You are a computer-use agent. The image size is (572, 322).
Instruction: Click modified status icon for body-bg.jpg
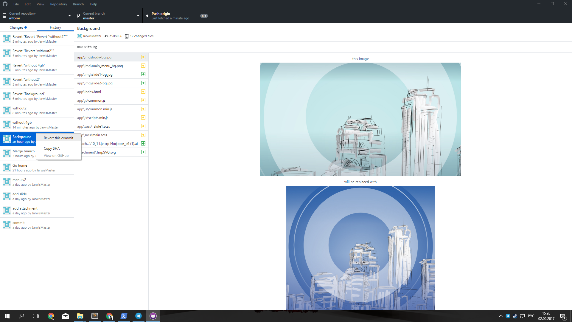[143, 57]
